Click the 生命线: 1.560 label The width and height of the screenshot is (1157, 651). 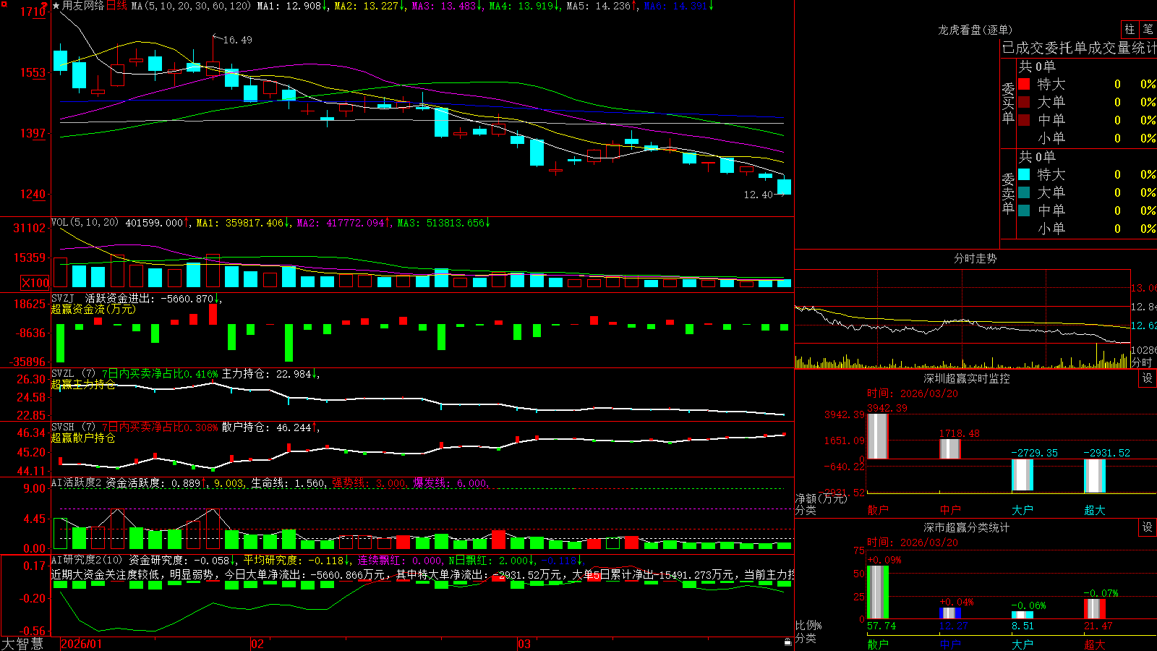(289, 482)
